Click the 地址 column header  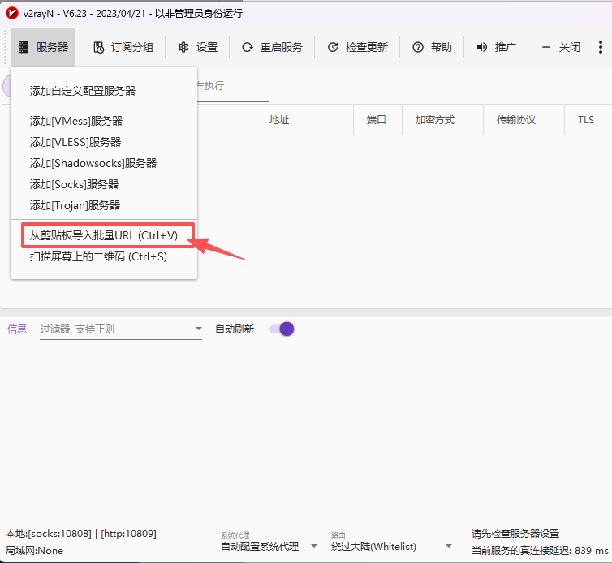(x=305, y=120)
